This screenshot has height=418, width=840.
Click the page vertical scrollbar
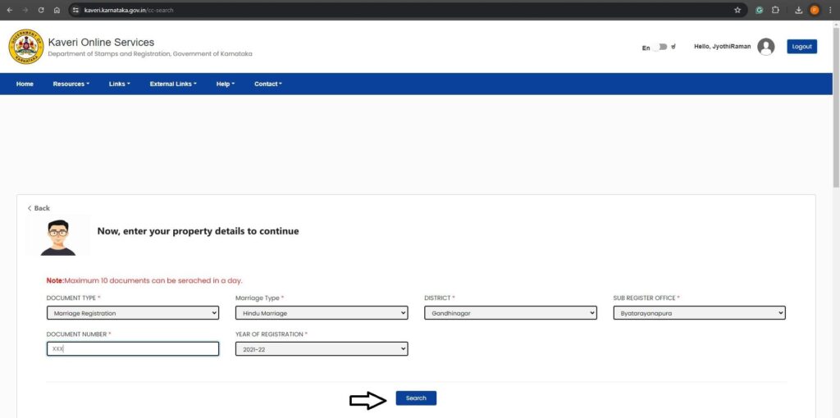836,107
